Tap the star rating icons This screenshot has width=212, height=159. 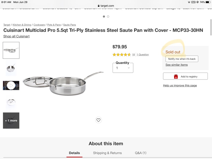122,55
